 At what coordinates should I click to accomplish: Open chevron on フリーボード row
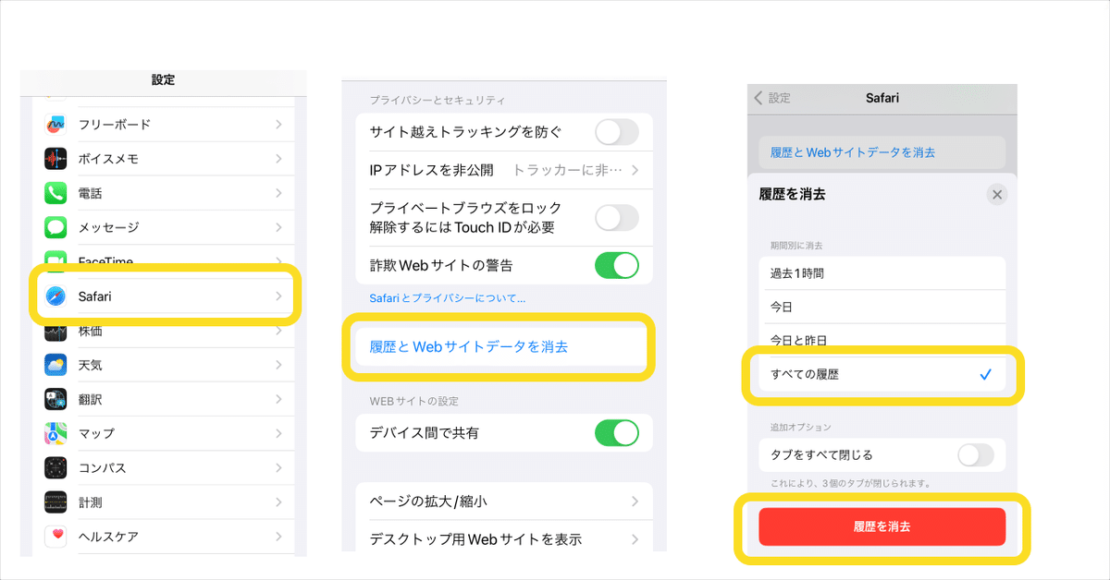pyautogui.click(x=278, y=124)
